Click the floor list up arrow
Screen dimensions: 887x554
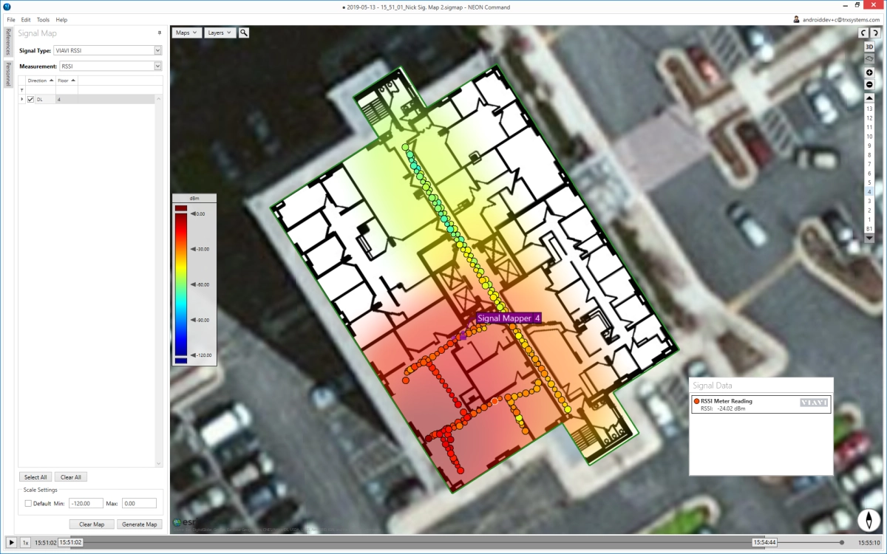[869, 97]
